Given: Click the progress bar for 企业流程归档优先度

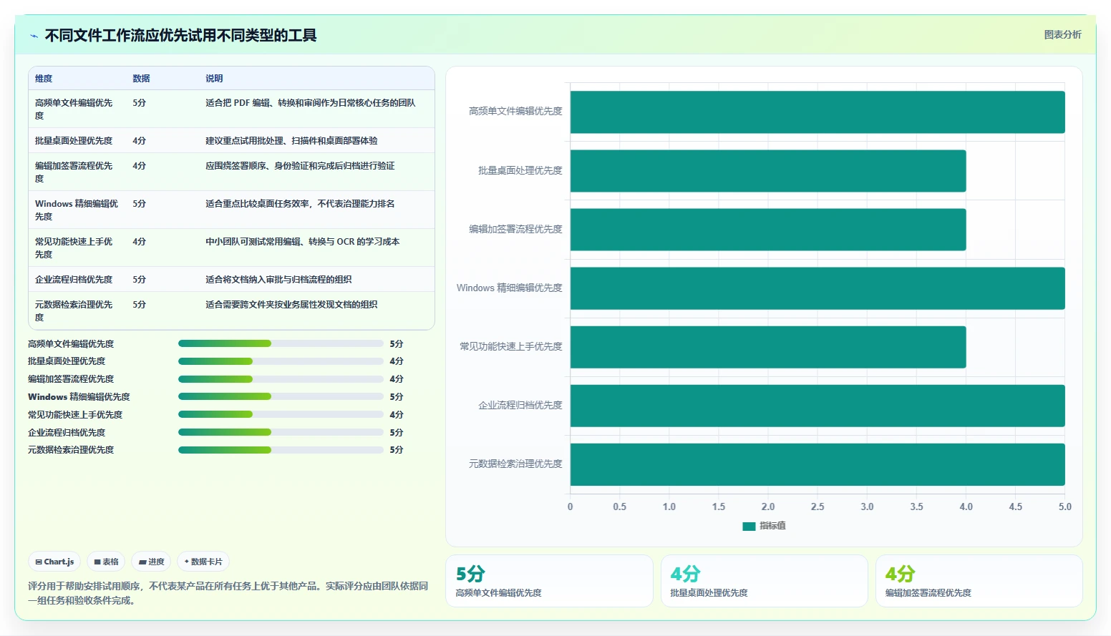Looking at the screenshot, I should pos(281,432).
